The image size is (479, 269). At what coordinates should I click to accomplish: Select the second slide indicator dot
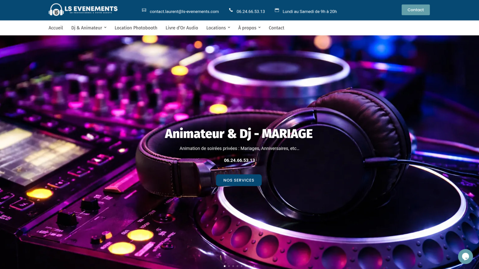coord(229,266)
